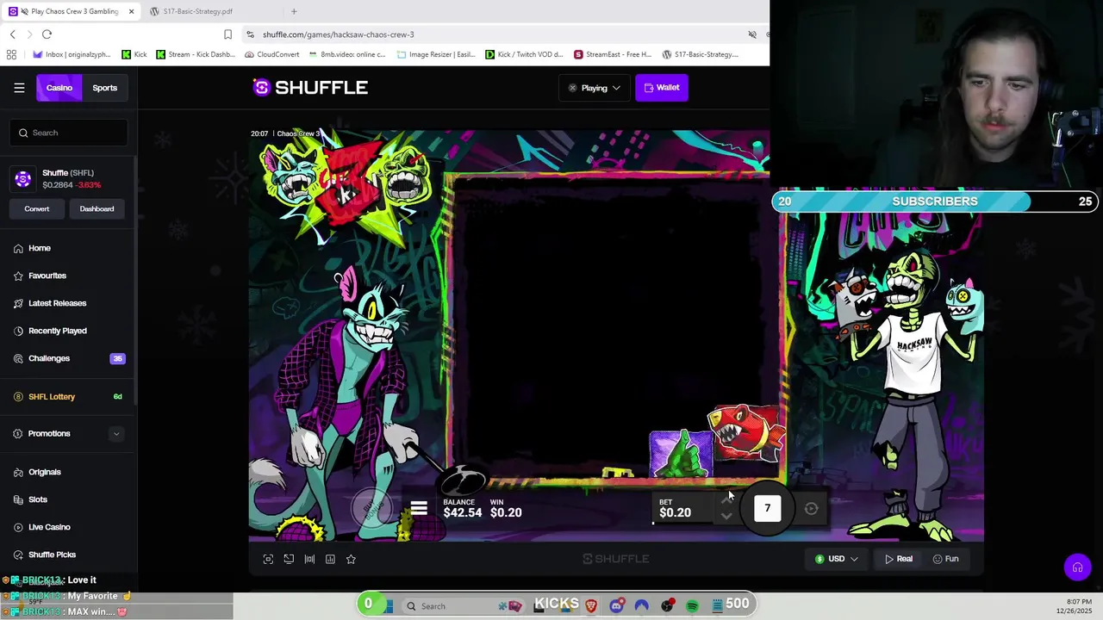
Task: Open OBS Studio from taskbar
Action: pos(667,606)
